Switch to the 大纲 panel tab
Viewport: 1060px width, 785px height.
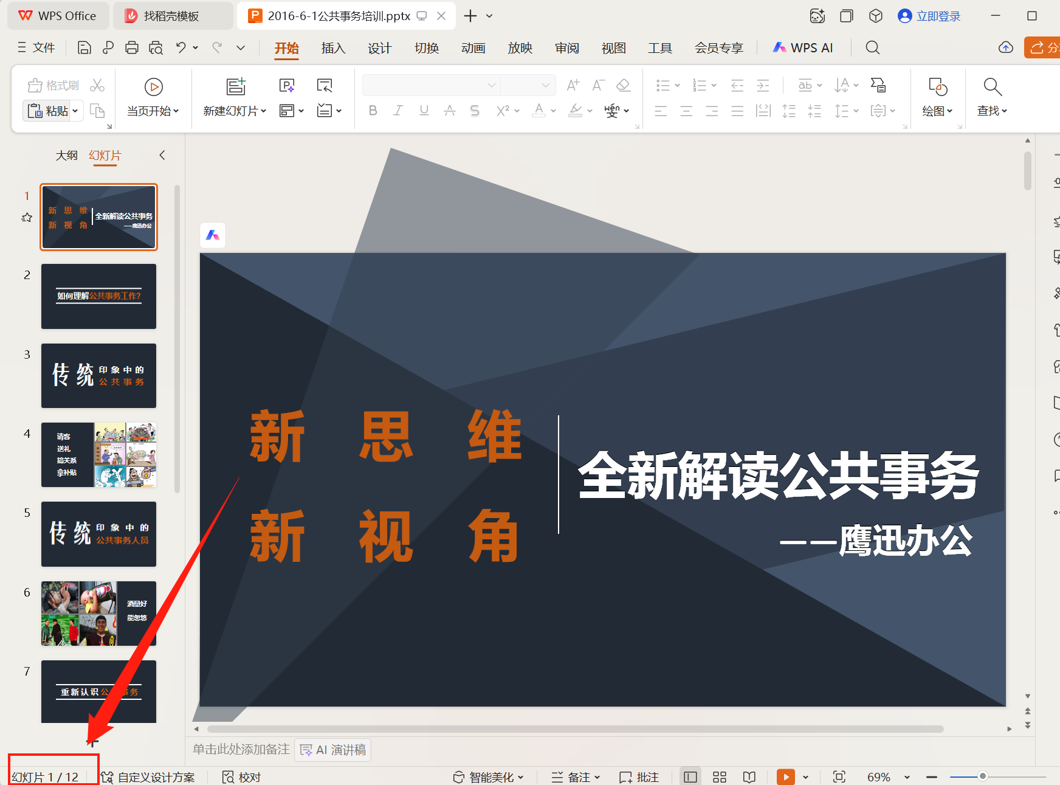(67, 155)
